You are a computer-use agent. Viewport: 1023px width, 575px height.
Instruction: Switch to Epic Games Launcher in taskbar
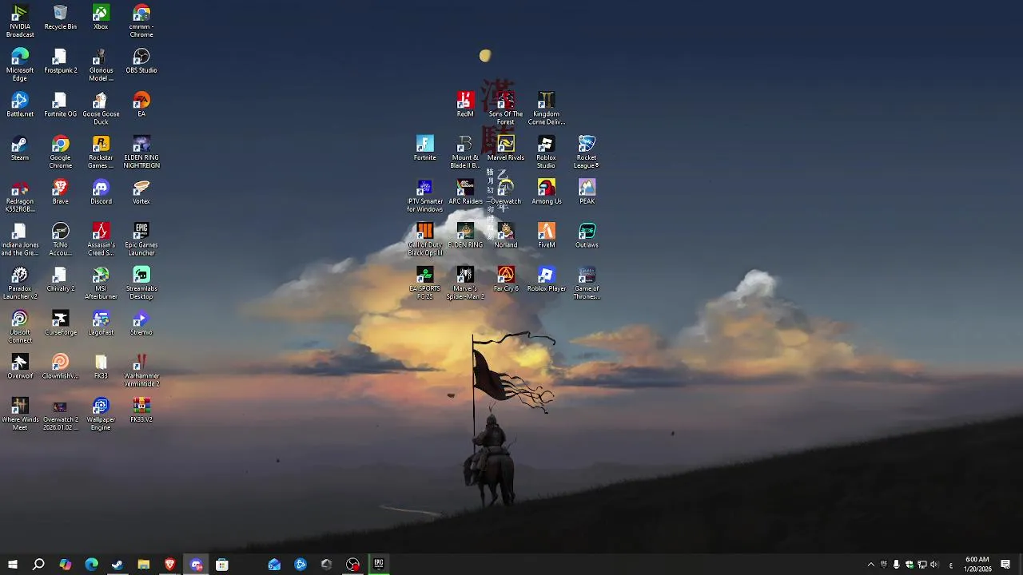click(x=379, y=565)
